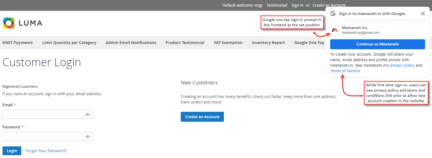Open Inventory Report menu item

[x=268, y=43]
